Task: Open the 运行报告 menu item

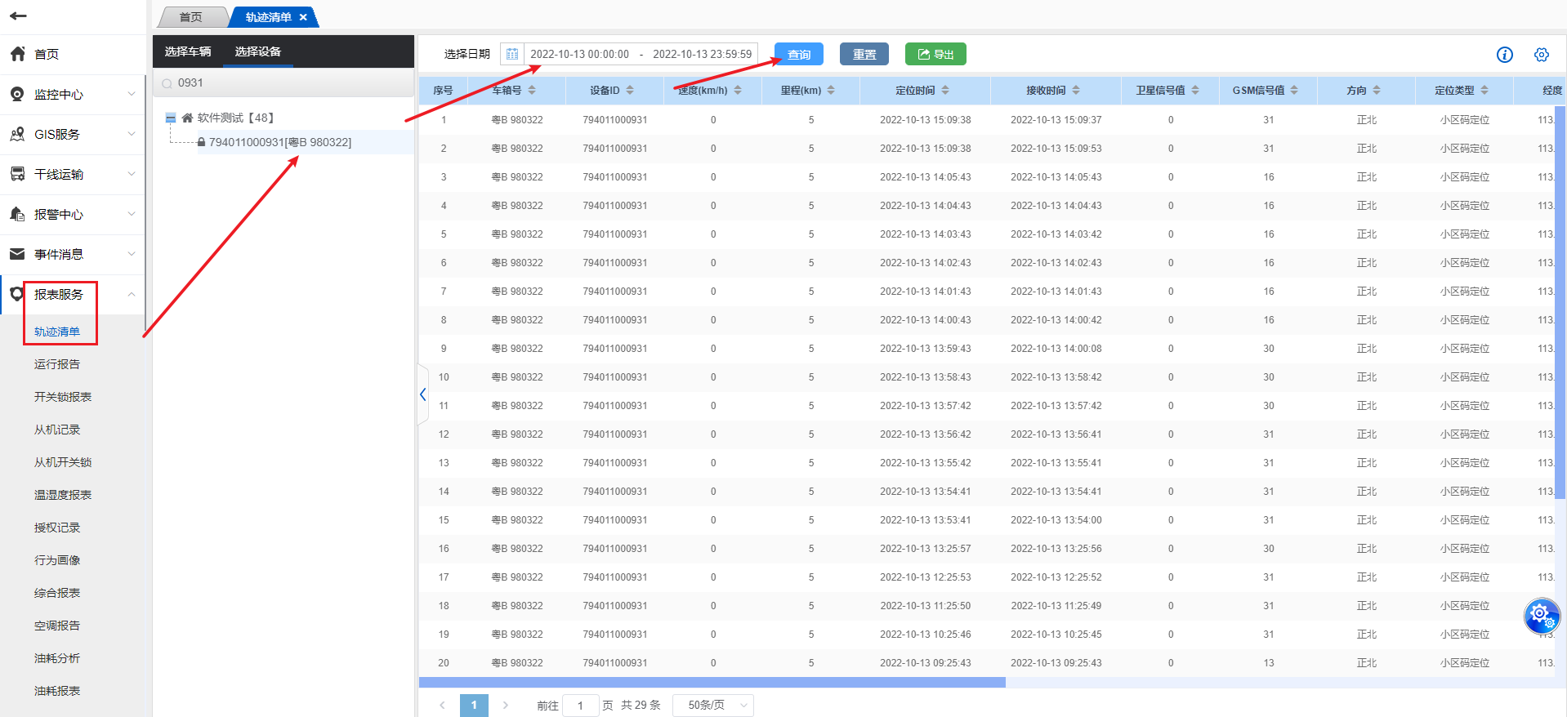Action: pyautogui.click(x=57, y=364)
